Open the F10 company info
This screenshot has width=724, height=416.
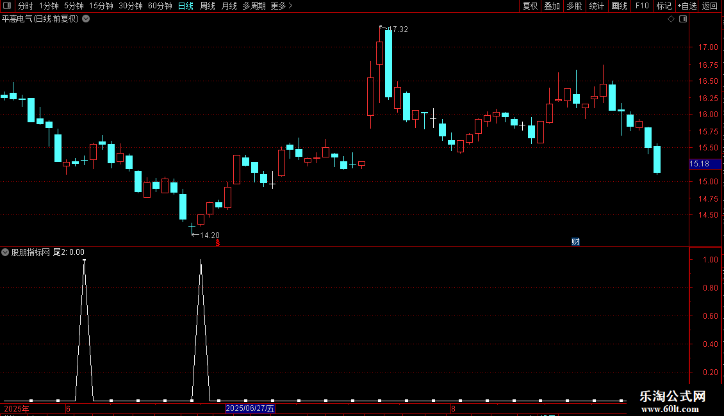(642, 6)
